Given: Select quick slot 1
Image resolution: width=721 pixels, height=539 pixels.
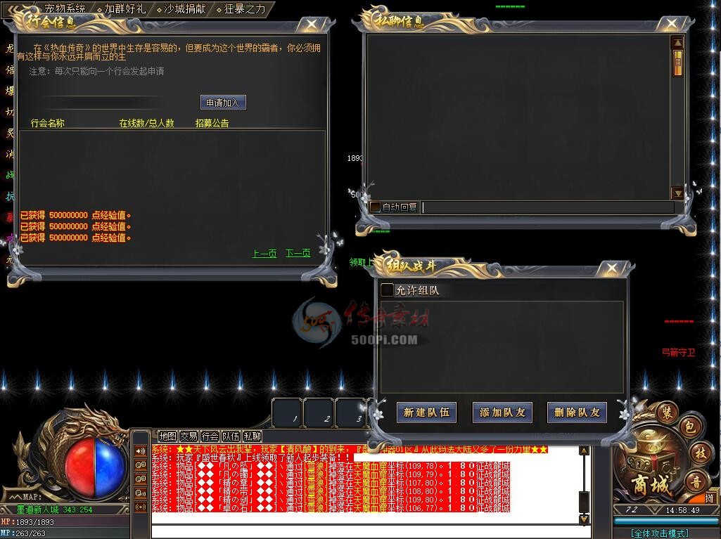Looking at the screenshot, I should [288, 413].
